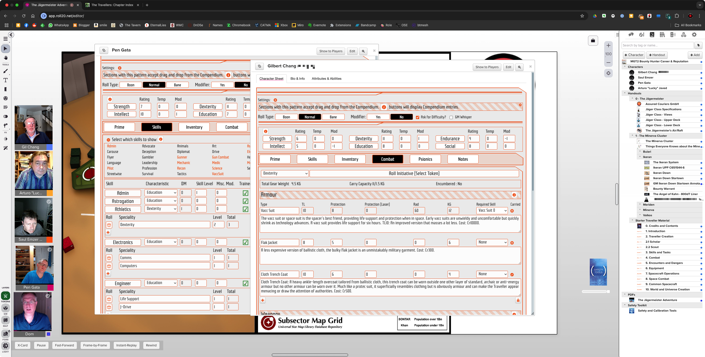The width and height of the screenshot is (705, 357).
Task: Set Roll Type to Bane in Gilbert sheet
Action: click(333, 117)
